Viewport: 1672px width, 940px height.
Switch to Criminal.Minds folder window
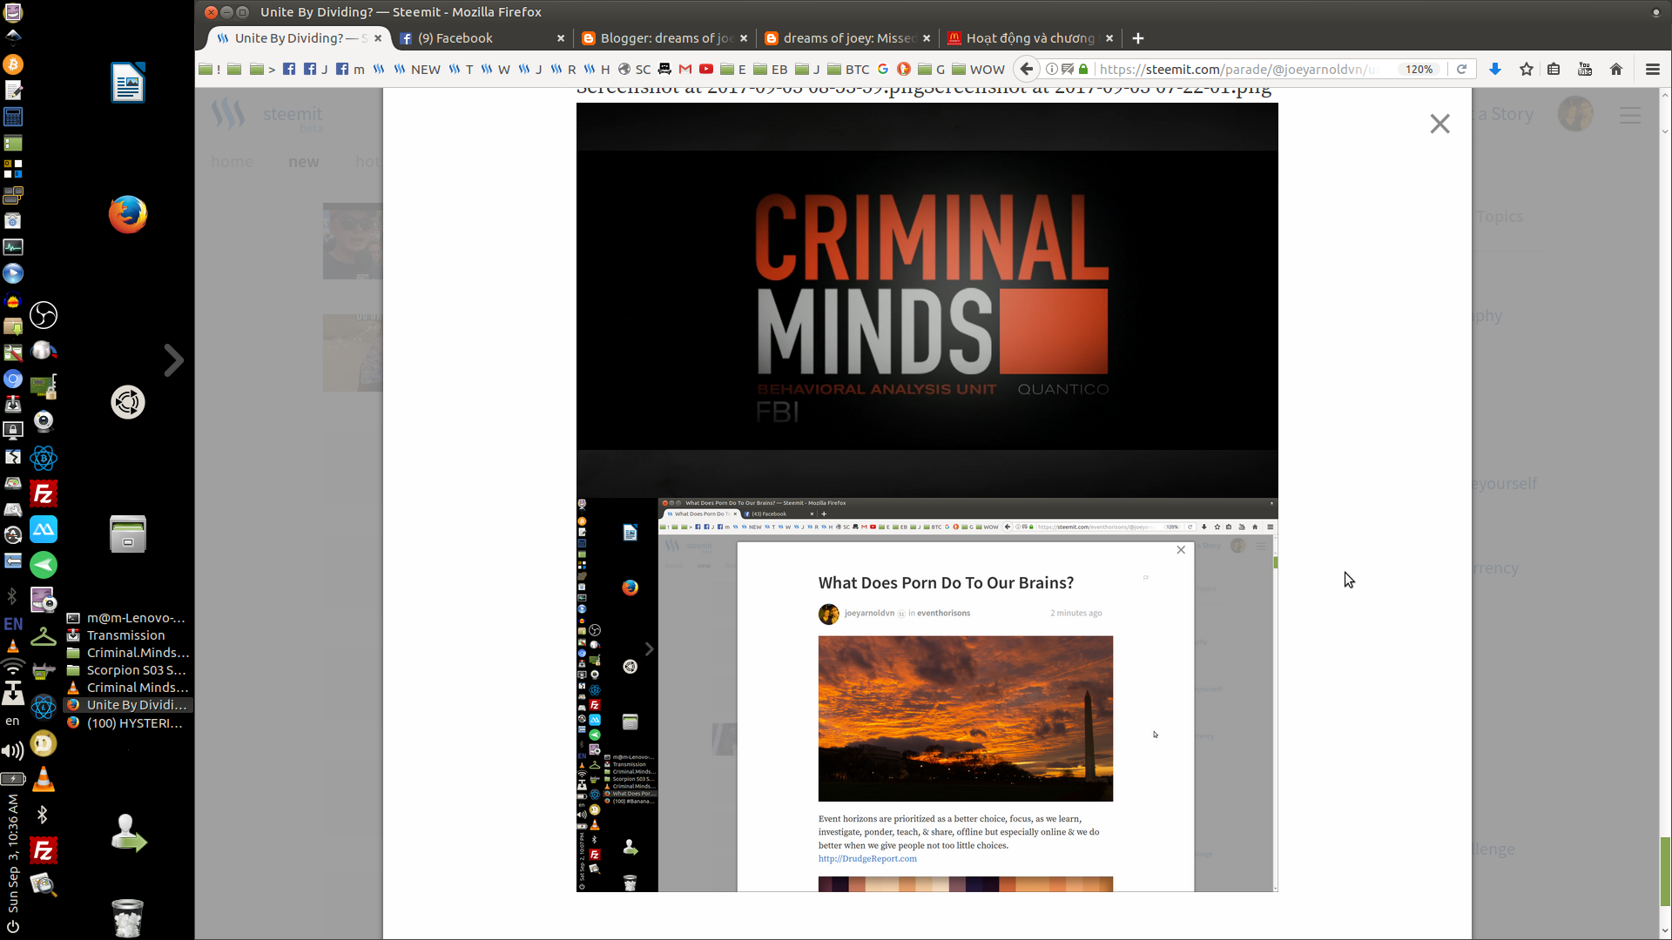click(x=127, y=653)
